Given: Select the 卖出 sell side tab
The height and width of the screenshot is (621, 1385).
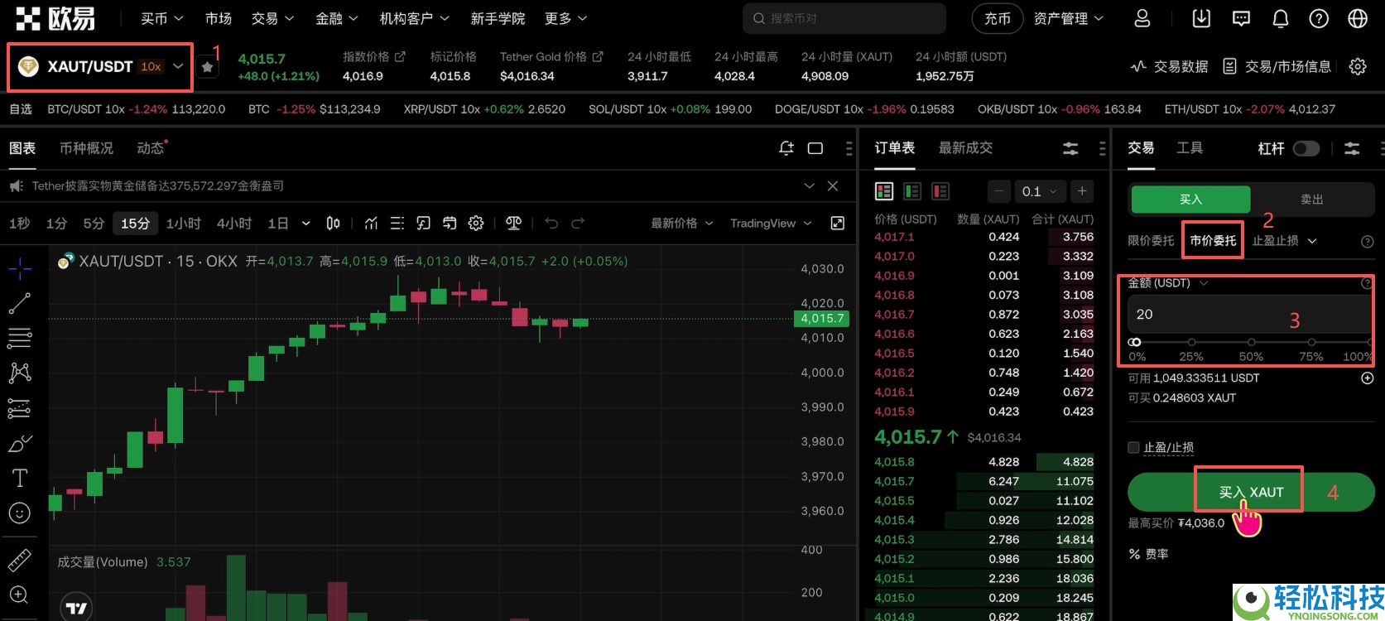Looking at the screenshot, I should click(x=1312, y=200).
